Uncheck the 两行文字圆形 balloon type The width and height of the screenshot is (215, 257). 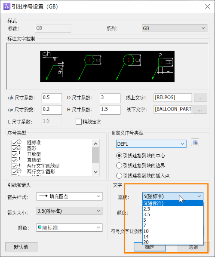click(x=14, y=171)
